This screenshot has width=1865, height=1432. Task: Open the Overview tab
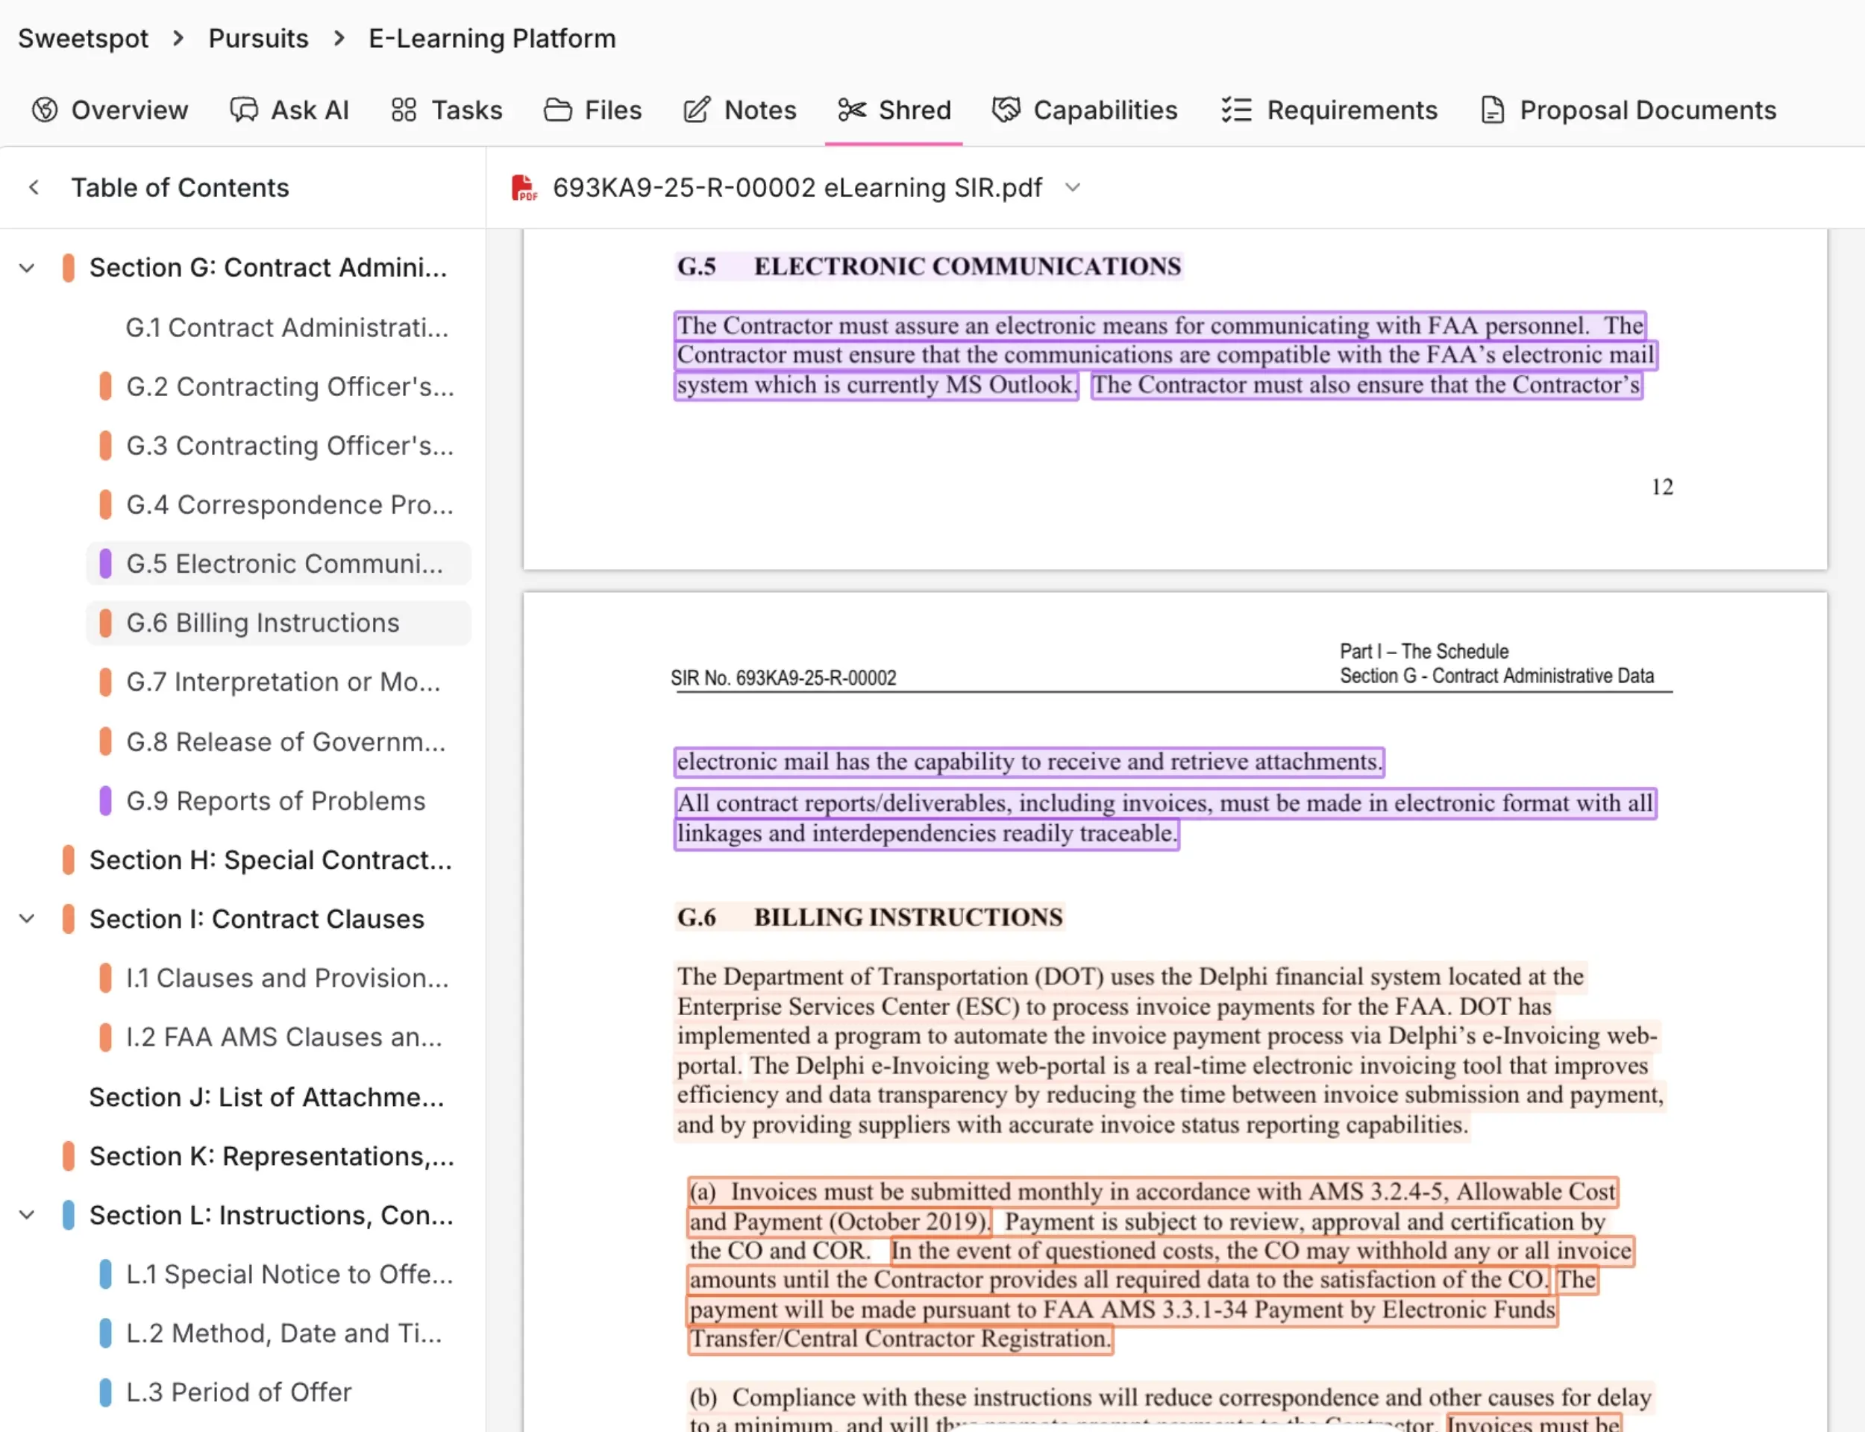(x=110, y=110)
